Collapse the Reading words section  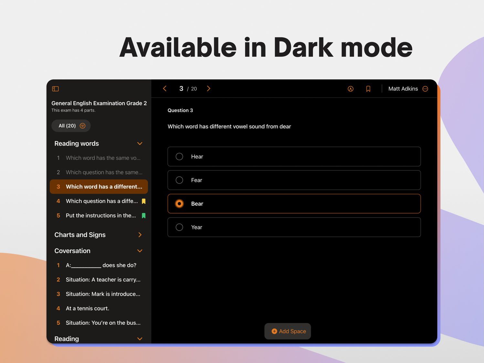(140, 143)
